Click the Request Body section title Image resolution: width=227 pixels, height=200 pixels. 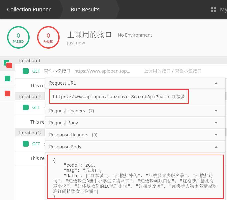pos(64,123)
